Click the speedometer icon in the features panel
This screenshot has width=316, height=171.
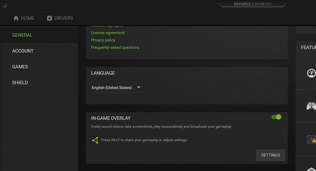click(311, 73)
